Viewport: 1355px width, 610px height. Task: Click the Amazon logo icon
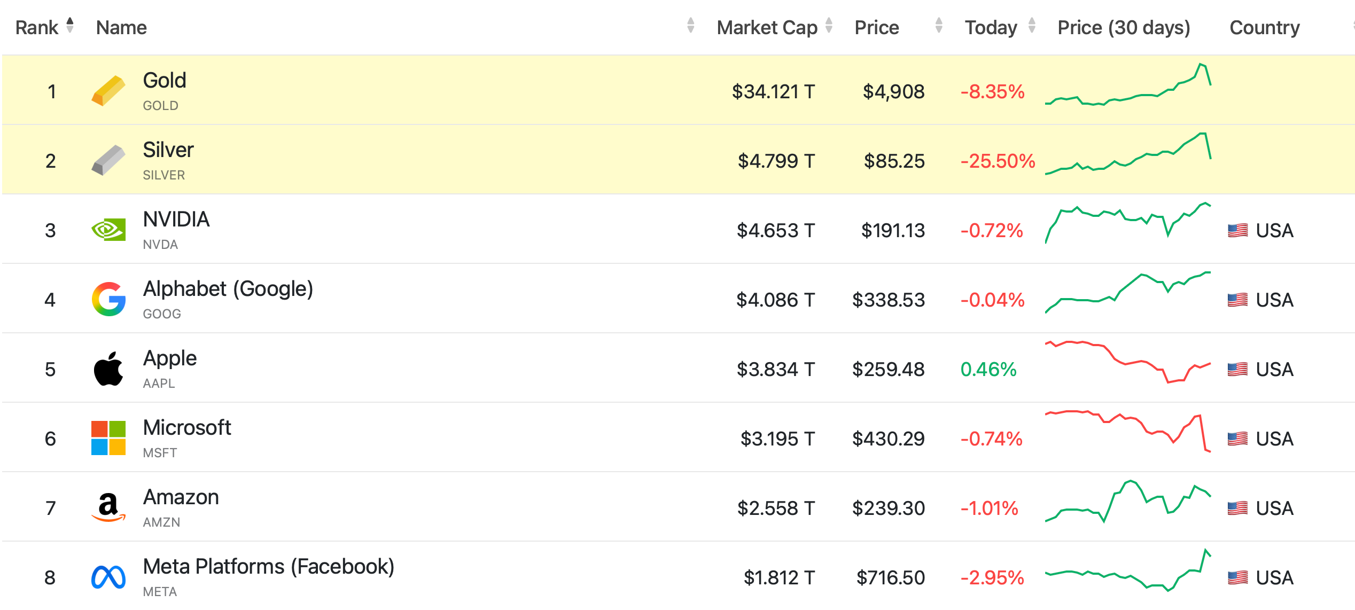[108, 507]
